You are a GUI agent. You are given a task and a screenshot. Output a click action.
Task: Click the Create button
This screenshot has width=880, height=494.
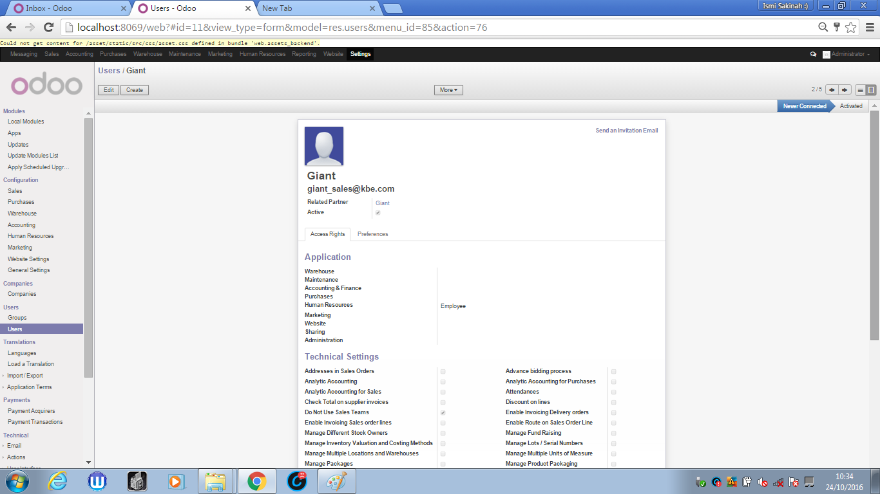click(135, 90)
